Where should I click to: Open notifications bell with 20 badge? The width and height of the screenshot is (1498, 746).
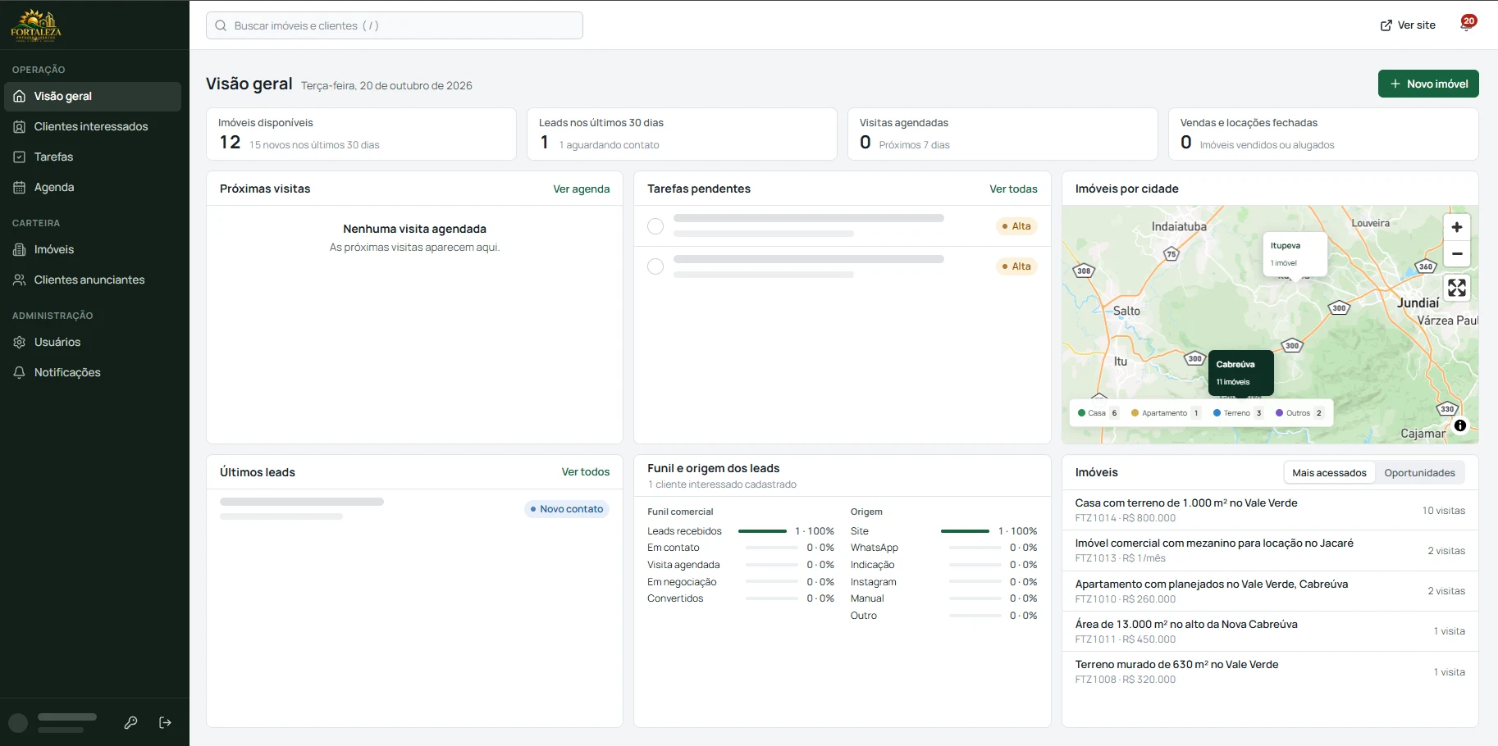[x=1467, y=25]
